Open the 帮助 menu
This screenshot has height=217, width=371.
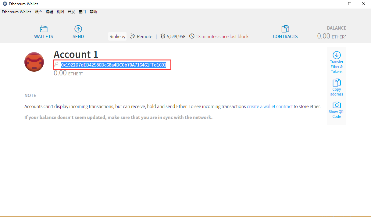point(93,12)
